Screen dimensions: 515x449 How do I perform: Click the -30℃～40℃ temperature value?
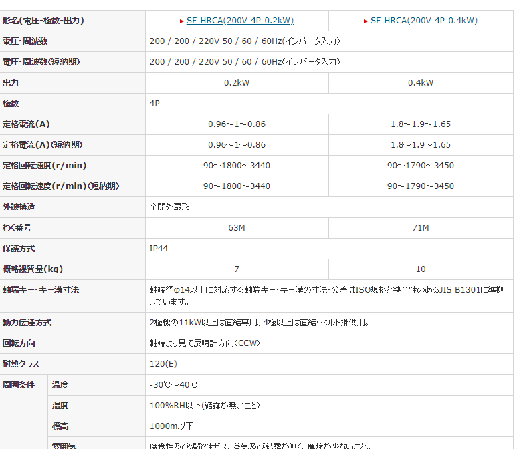click(173, 385)
